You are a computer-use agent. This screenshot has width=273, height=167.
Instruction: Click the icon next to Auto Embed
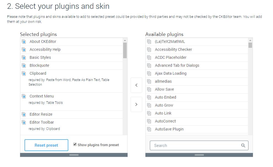(149, 98)
